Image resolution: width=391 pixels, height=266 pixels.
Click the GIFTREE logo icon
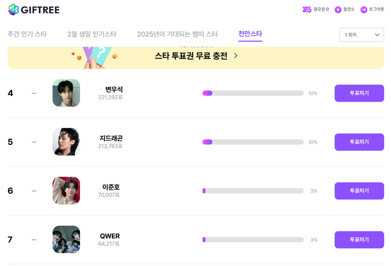pos(13,10)
